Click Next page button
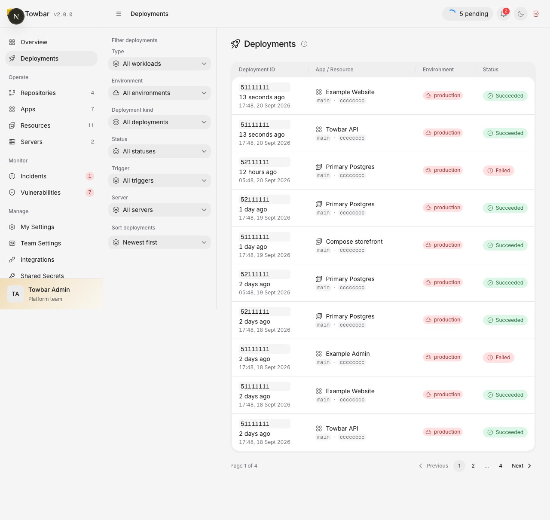Viewport: 550px width, 520px height. 522,466
